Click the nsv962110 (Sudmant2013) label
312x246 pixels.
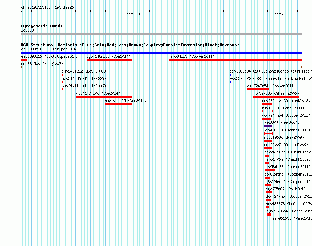[x=286, y=101]
